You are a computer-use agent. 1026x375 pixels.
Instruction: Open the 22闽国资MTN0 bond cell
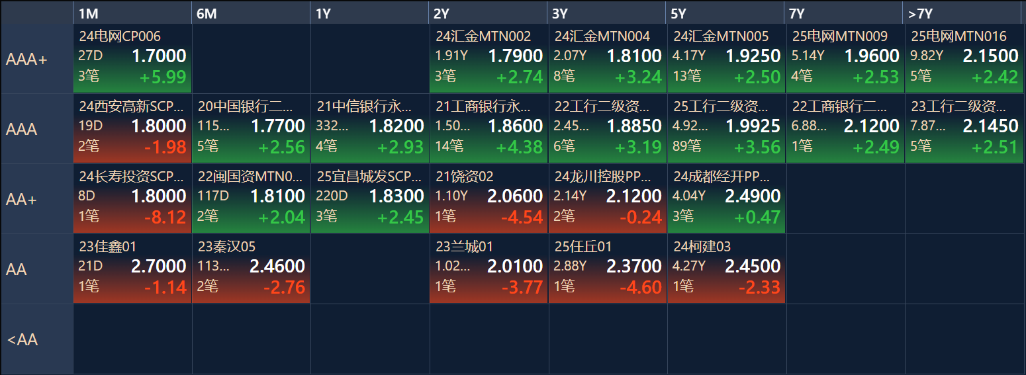tap(251, 200)
